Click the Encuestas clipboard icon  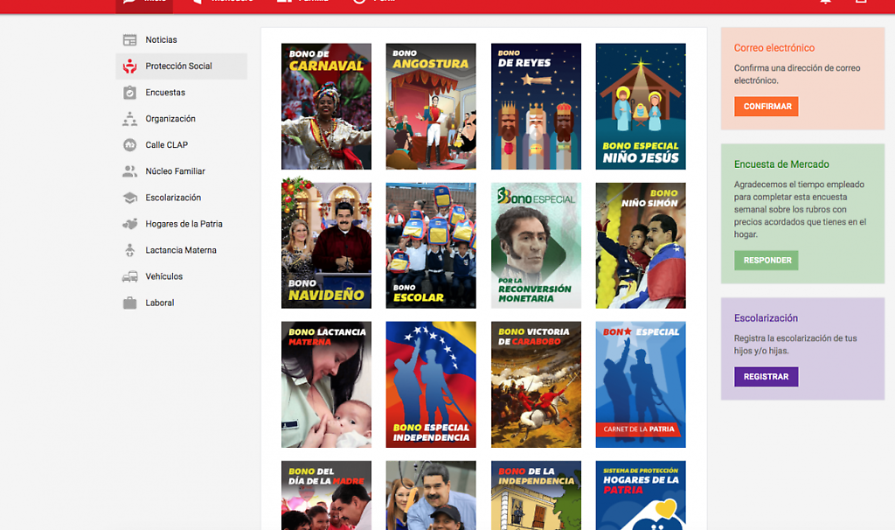point(129,93)
